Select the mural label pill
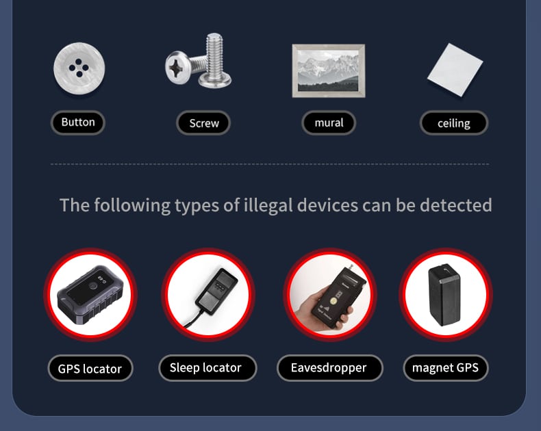Image resolution: width=541 pixels, height=431 pixels. [329, 122]
